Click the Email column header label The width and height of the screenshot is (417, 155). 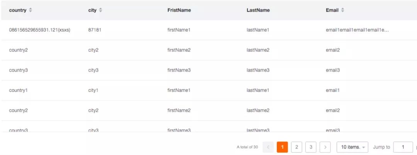coord(332,10)
